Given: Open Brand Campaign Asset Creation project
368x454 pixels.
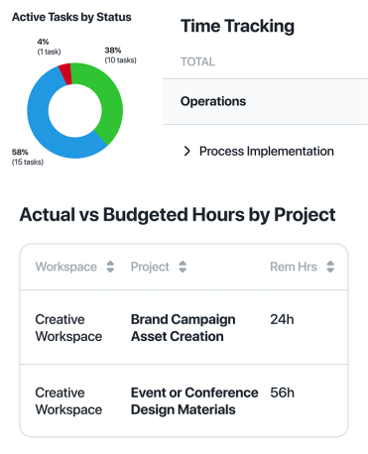Looking at the screenshot, I should [x=183, y=328].
